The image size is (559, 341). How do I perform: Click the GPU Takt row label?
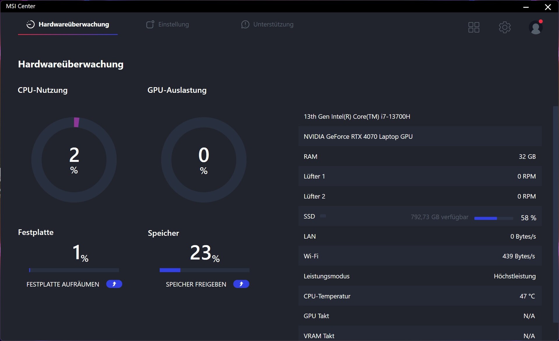pyautogui.click(x=316, y=316)
